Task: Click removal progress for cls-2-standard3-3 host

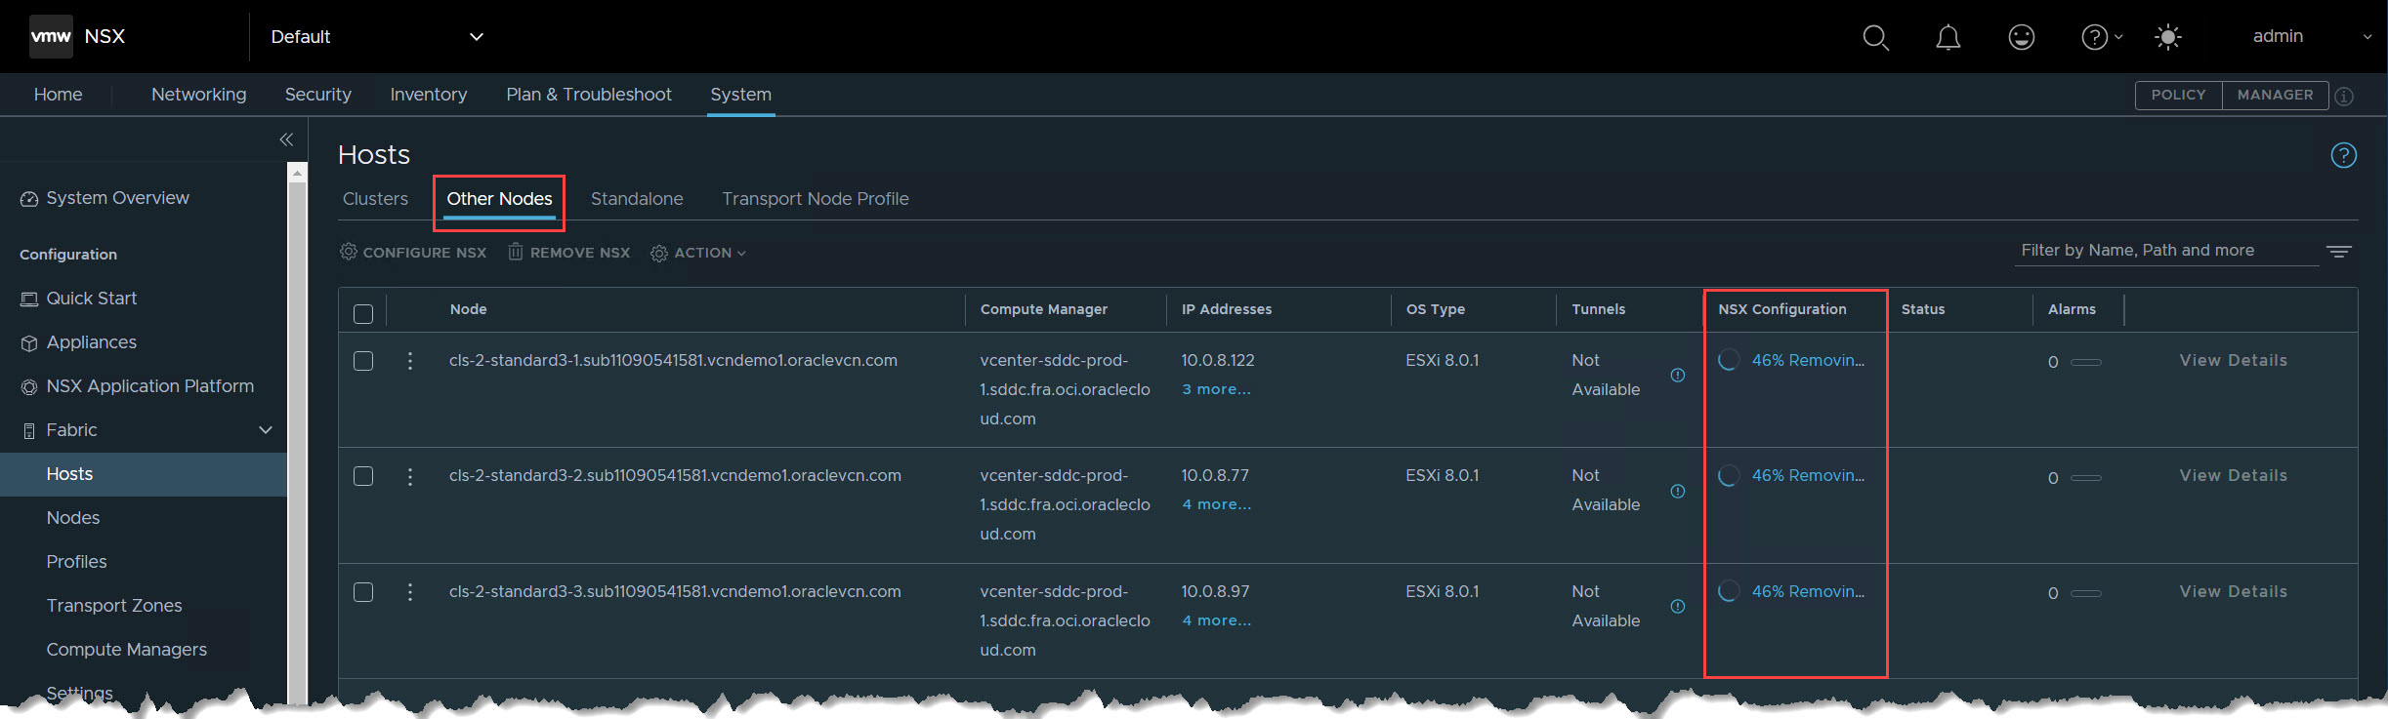Action: 1807,592
